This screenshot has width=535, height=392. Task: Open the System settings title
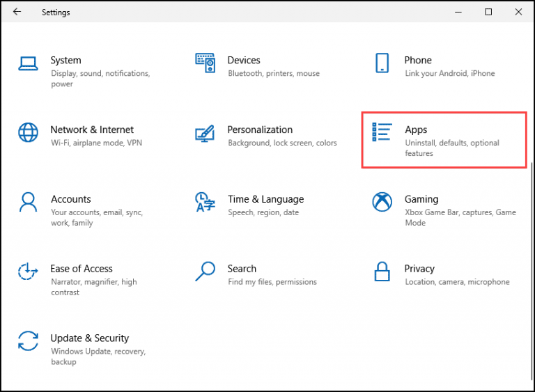(66, 61)
